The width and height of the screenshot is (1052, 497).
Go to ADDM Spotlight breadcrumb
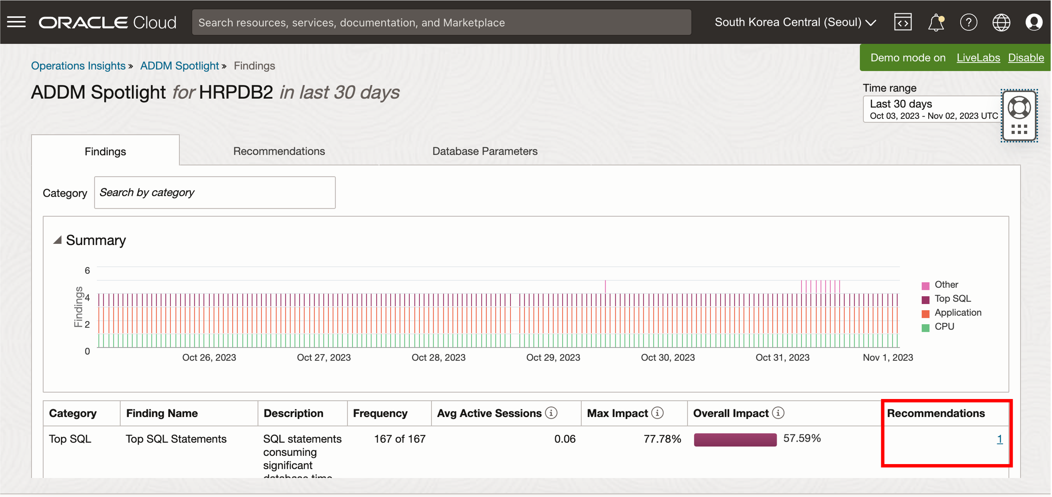click(x=180, y=66)
